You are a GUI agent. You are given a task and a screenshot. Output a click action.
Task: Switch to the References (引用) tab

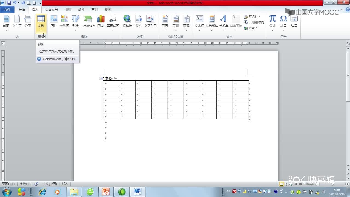(x=68, y=10)
